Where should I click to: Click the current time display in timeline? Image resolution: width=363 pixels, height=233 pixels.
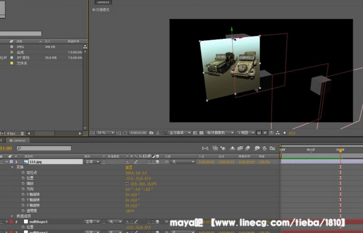click(6, 148)
